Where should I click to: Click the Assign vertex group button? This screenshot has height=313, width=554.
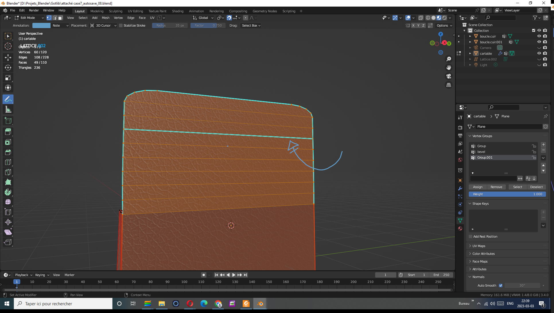(478, 187)
